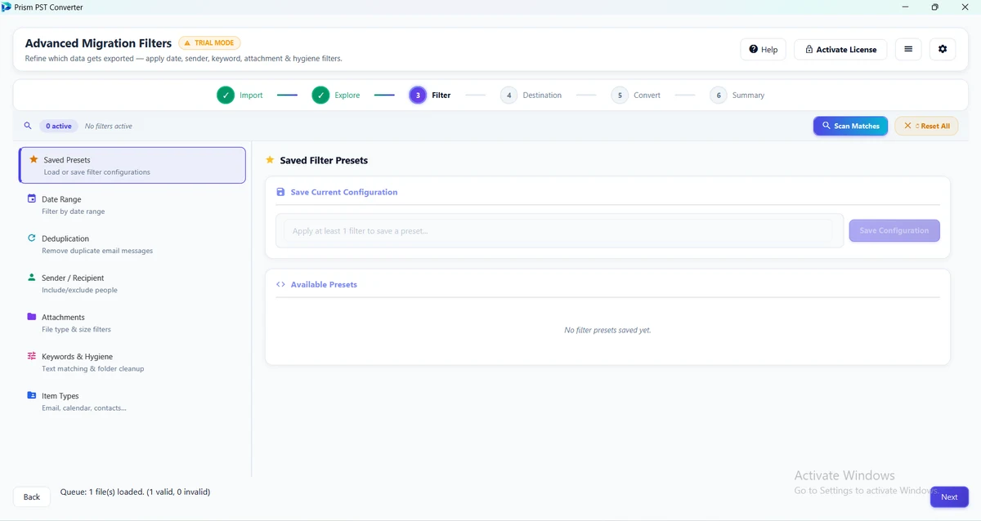
Task: Click the green Explore step checkmark
Action: 320,95
